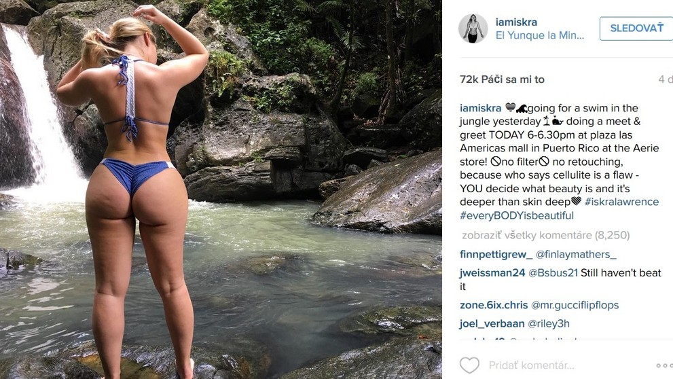Click the SLEDOVAŤ follow button
This screenshot has height=379, width=673.
coord(636,29)
